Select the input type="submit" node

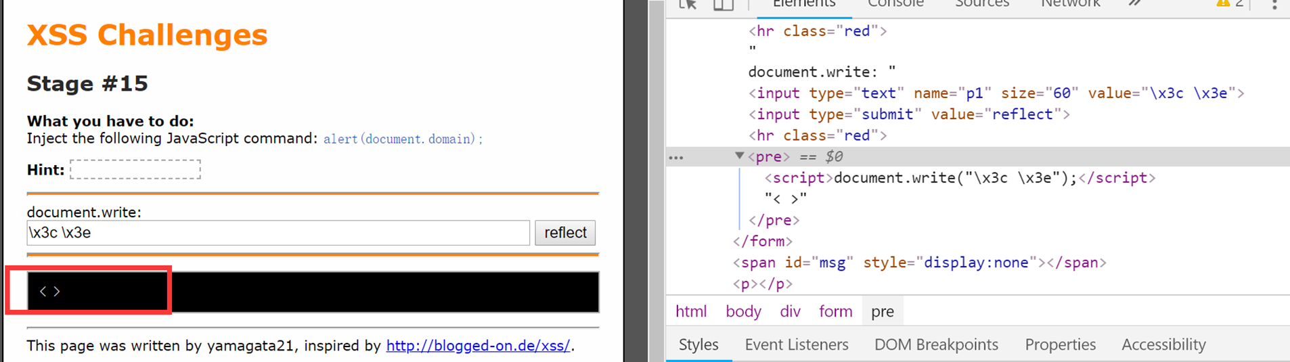(x=909, y=114)
